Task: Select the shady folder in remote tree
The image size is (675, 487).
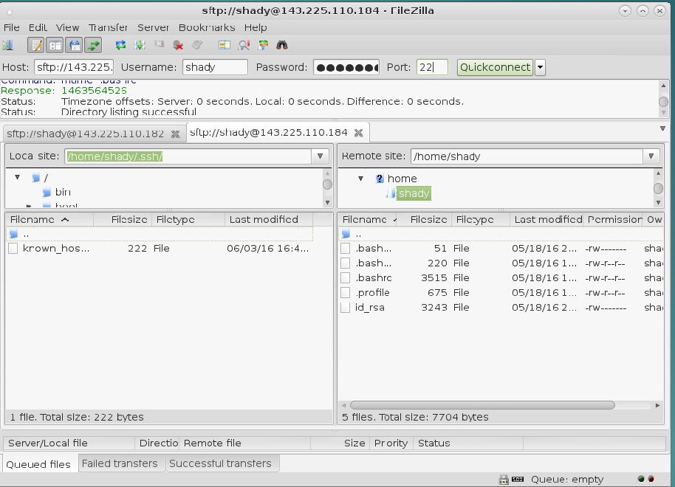Action: click(x=414, y=193)
